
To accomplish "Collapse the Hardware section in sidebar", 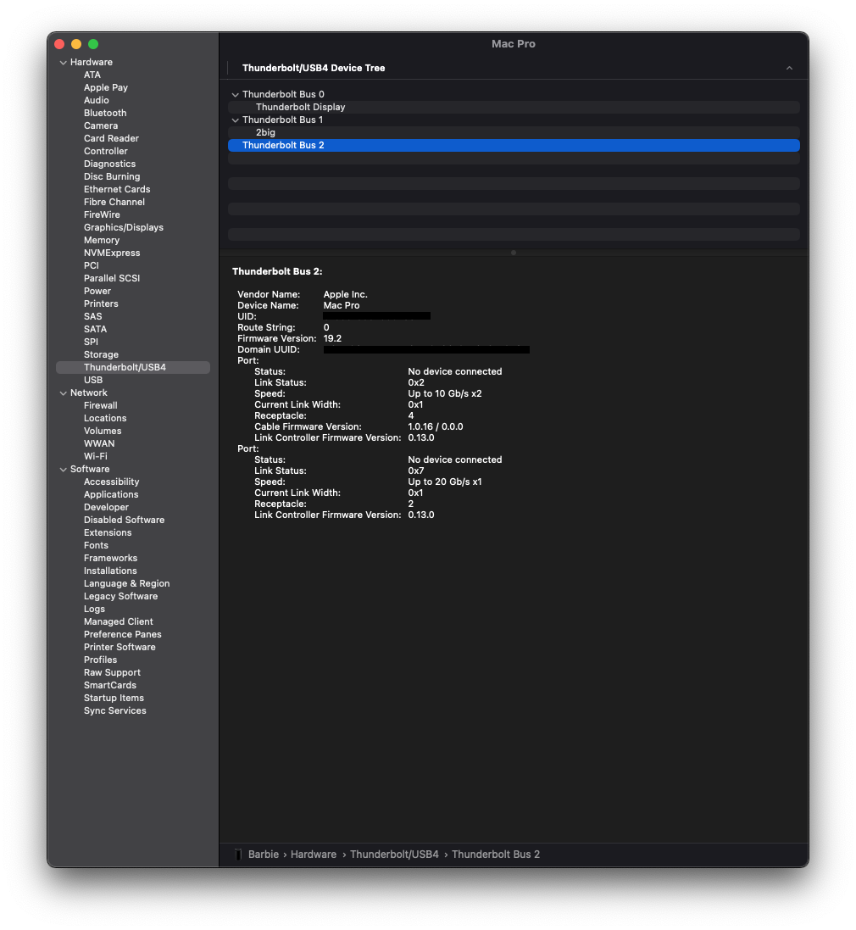I will pyautogui.click(x=64, y=62).
